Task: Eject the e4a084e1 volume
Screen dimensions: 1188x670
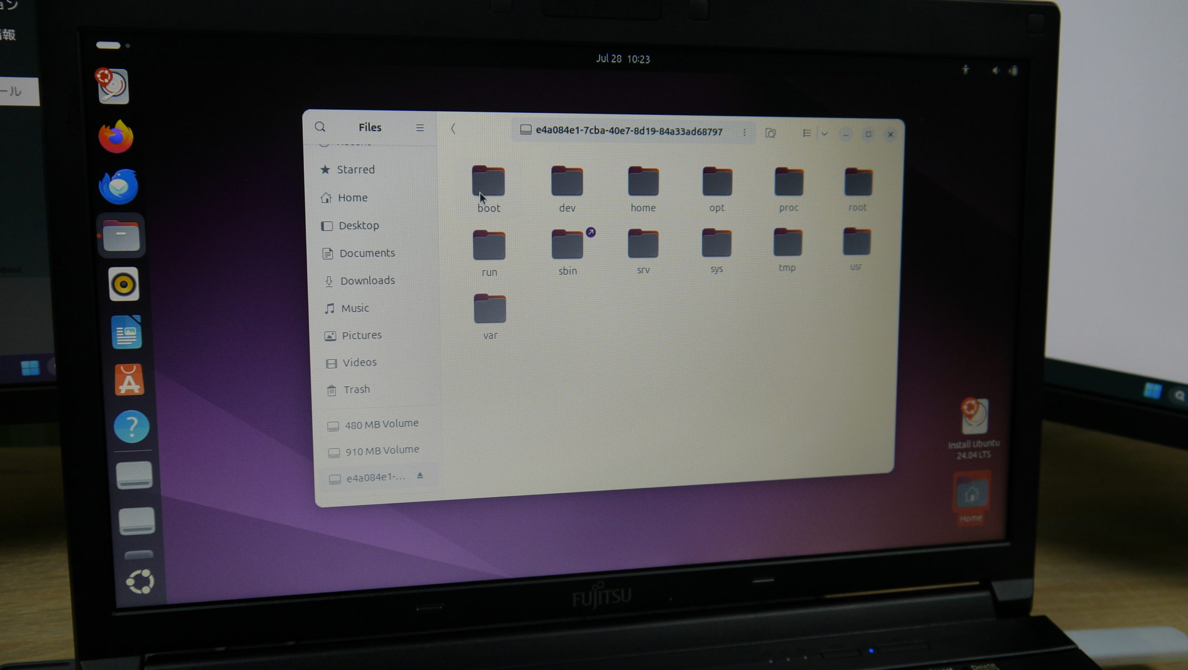Action: pos(420,475)
